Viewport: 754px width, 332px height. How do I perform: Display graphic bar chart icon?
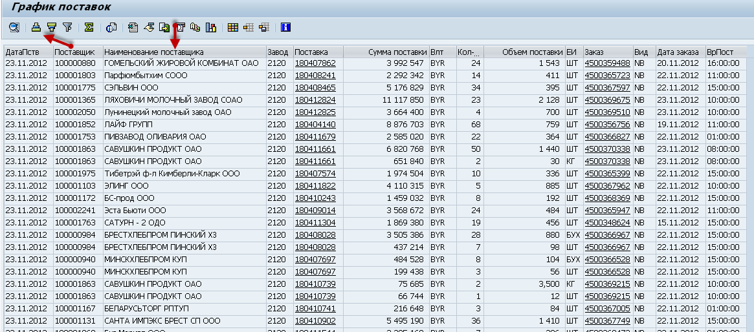(210, 27)
